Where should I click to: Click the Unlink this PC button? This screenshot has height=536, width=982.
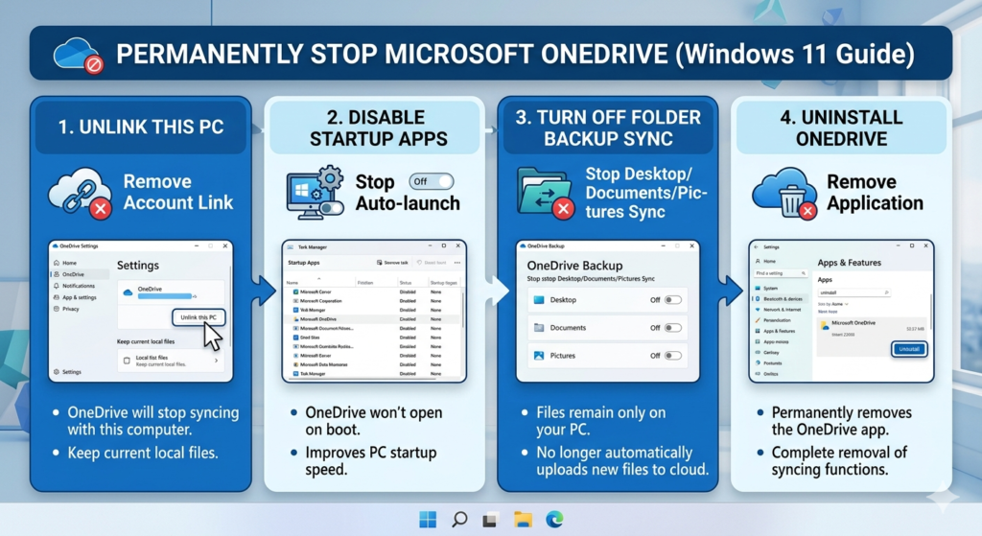199,317
